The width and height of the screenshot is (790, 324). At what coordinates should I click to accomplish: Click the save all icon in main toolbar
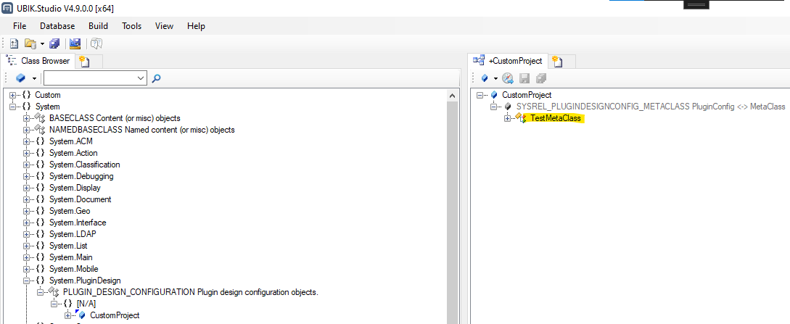(x=54, y=44)
